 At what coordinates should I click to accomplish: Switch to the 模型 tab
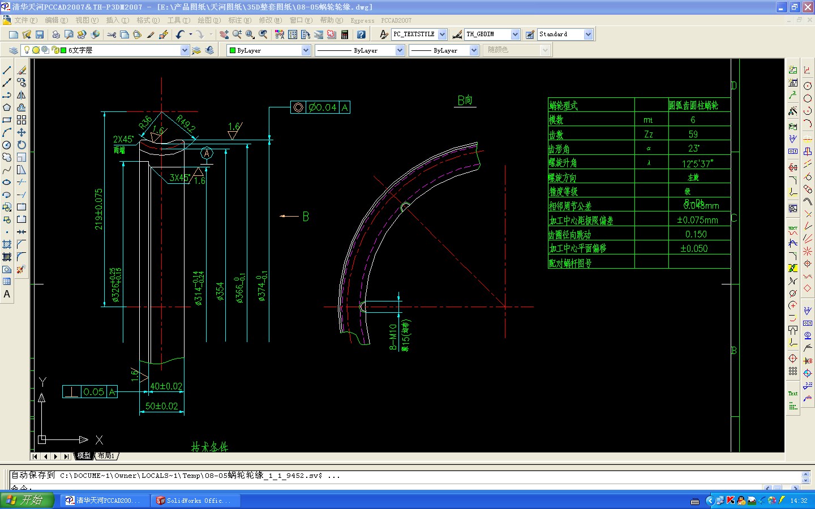[x=84, y=456]
